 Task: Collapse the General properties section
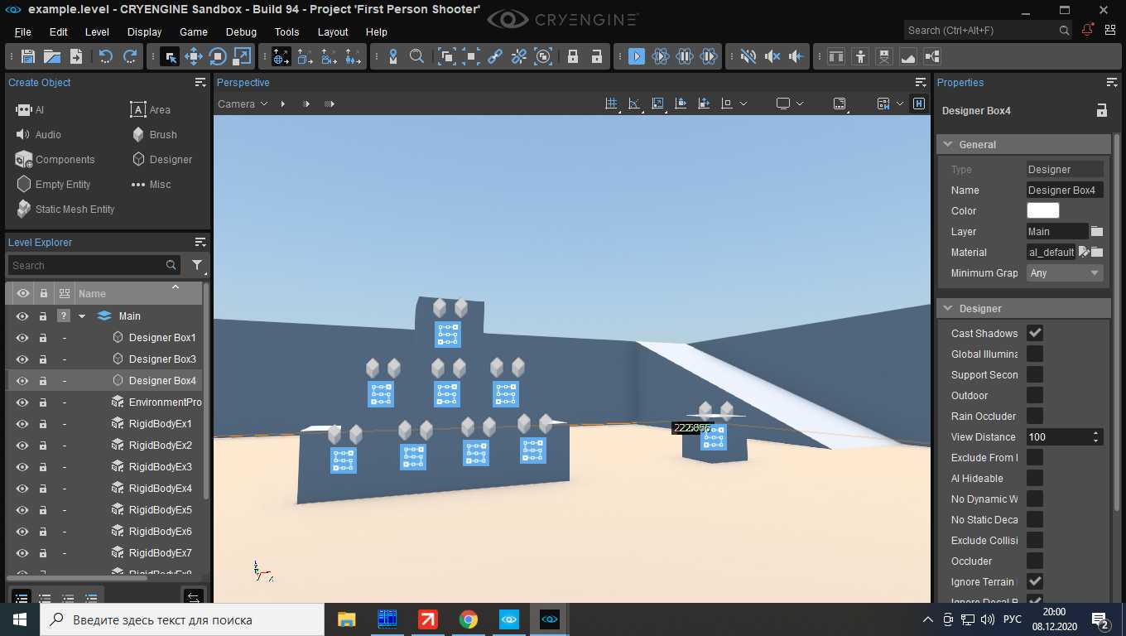tap(948, 144)
